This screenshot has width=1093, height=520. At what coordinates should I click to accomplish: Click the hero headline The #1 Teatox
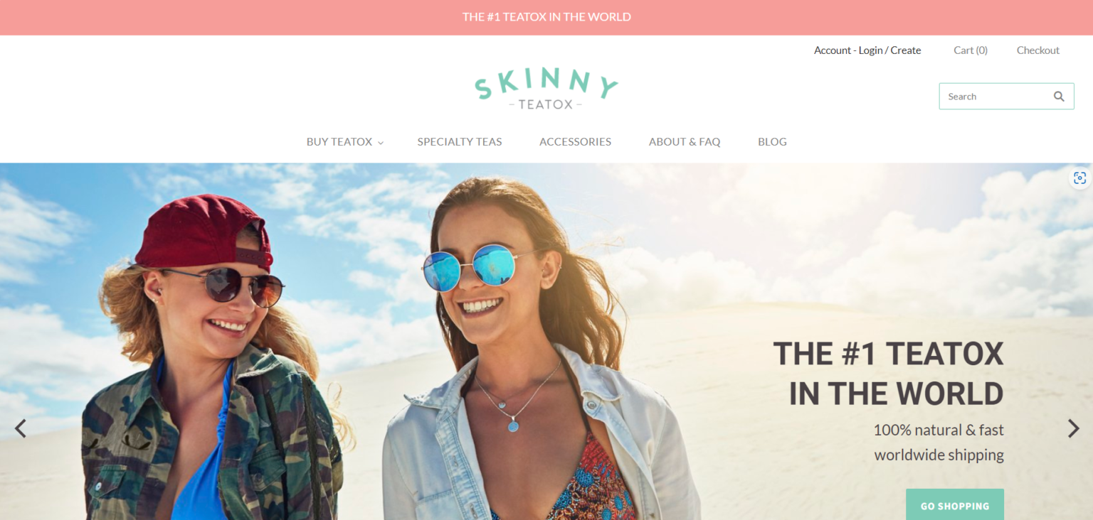(x=888, y=373)
